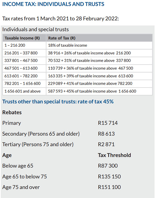Click 'Trusts other than special trusts' heading
155x198 pixels.
point(58,102)
